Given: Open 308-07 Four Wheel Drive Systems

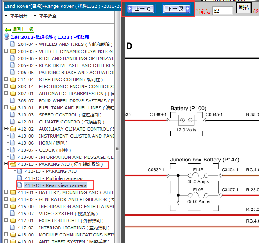Looking at the screenshot, I should pyautogui.click(x=66, y=101).
